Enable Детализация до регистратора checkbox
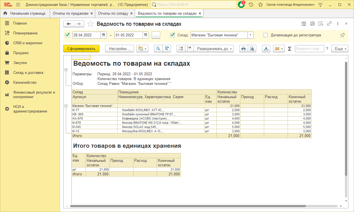Image resolution: width=354 pixels, height=212 pixels. pos(266,35)
